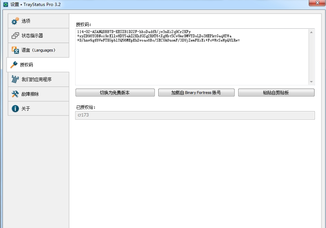
Task: Open the 语言 (Languages) tab
Action: (x=39, y=50)
